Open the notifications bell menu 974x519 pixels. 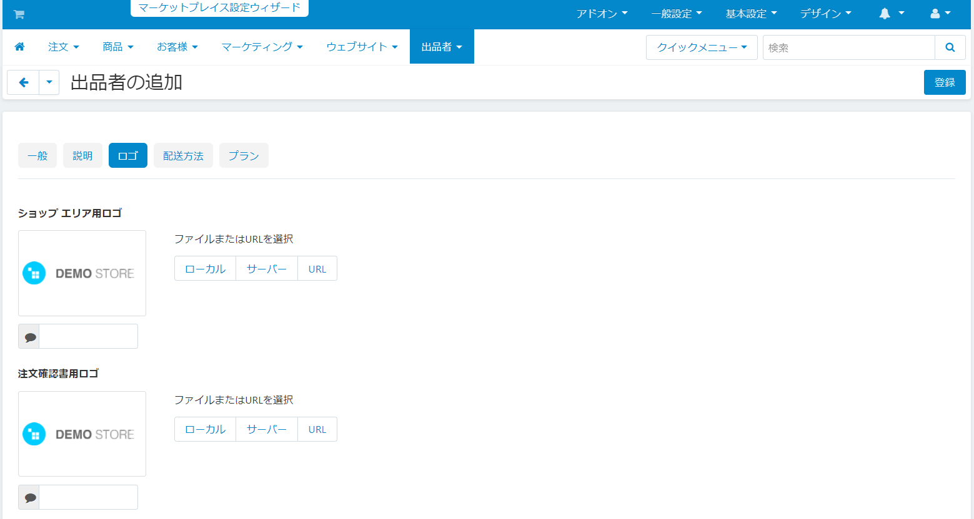[x=891, y=14]
